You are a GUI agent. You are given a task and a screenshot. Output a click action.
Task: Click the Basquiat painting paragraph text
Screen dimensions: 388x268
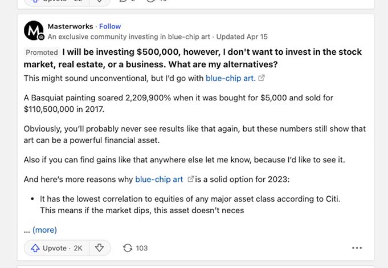pyautogui.click(x=178, y=104)
